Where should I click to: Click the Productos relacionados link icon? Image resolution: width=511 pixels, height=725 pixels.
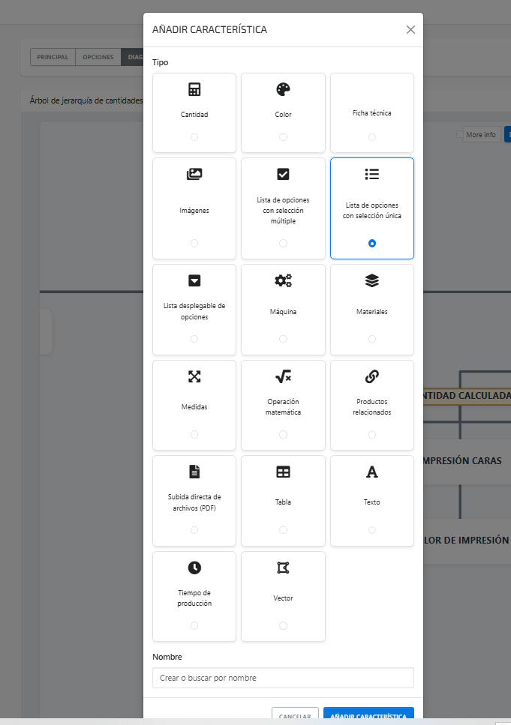click(372, 376)
